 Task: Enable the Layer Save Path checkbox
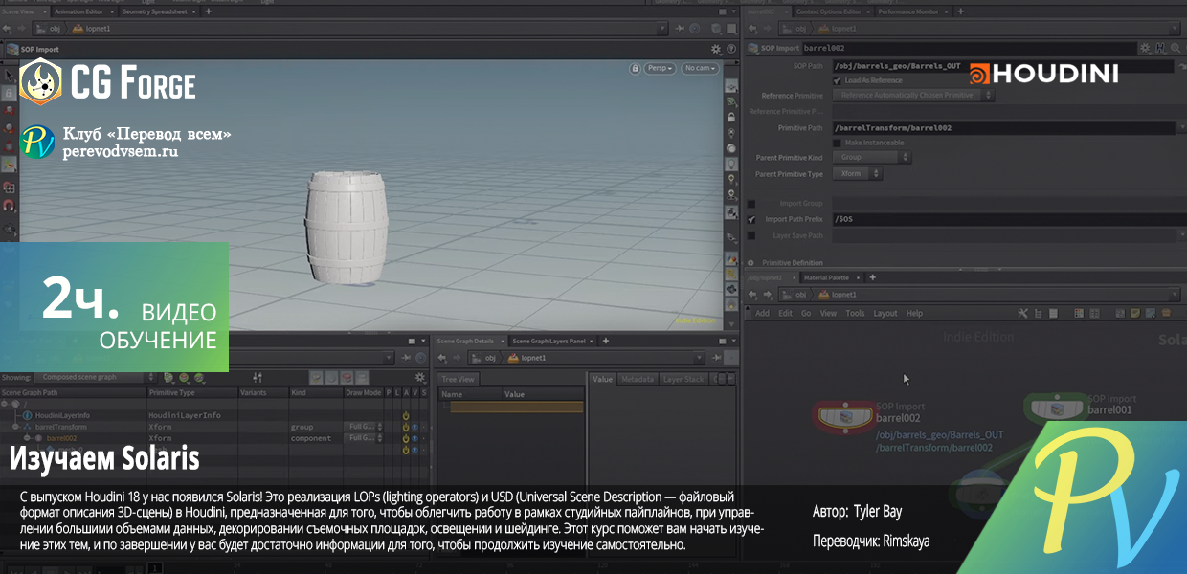coord(751,235)
